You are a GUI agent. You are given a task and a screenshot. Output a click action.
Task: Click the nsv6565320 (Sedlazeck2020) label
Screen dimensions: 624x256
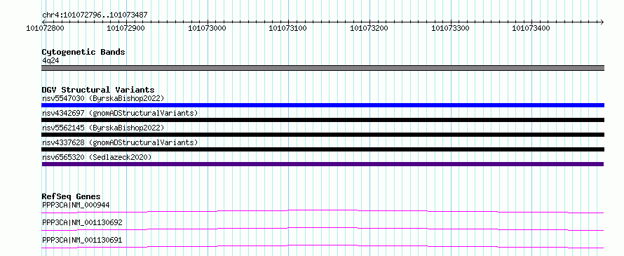pos(97,157)
